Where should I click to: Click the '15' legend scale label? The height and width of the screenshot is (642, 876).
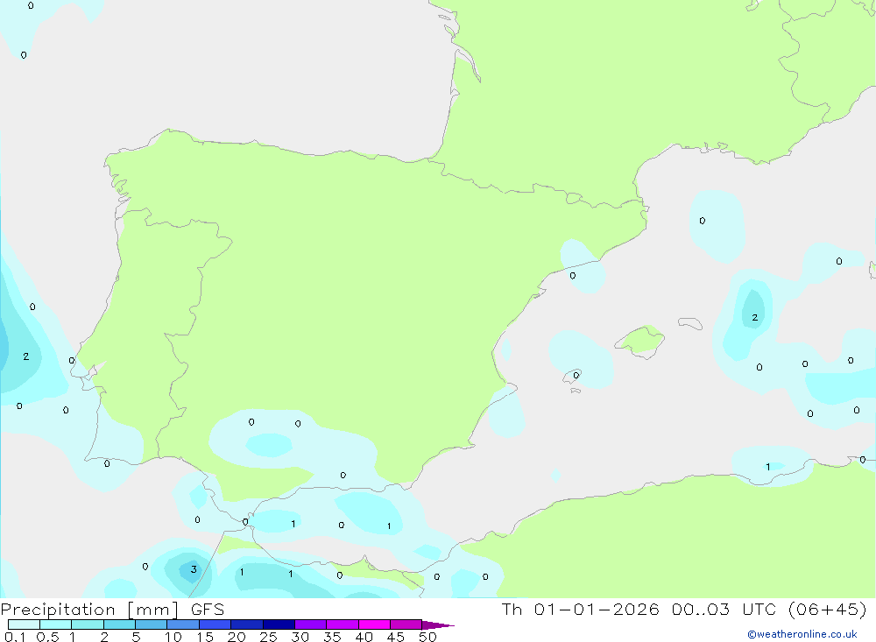(x=205, y=637)
